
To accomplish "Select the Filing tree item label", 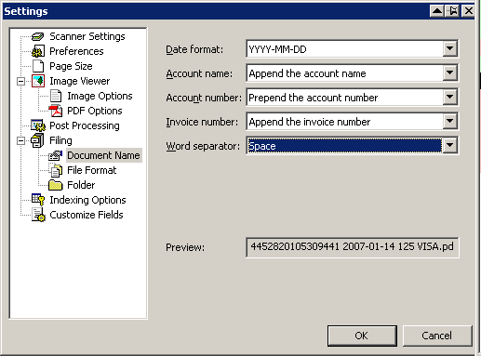I will click(x=60, y=140).
